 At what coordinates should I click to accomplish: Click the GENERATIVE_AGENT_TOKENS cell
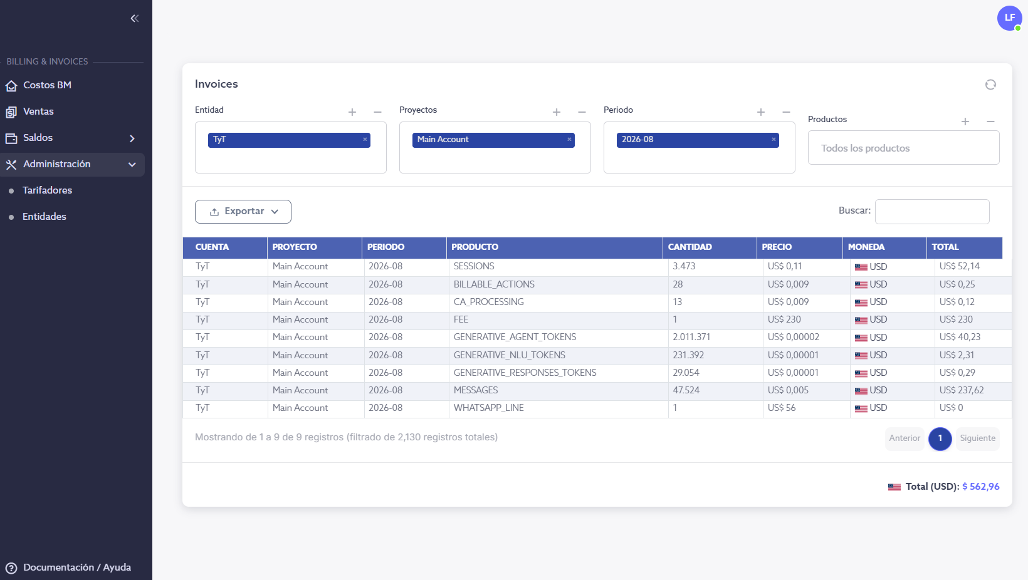[558, 338]
